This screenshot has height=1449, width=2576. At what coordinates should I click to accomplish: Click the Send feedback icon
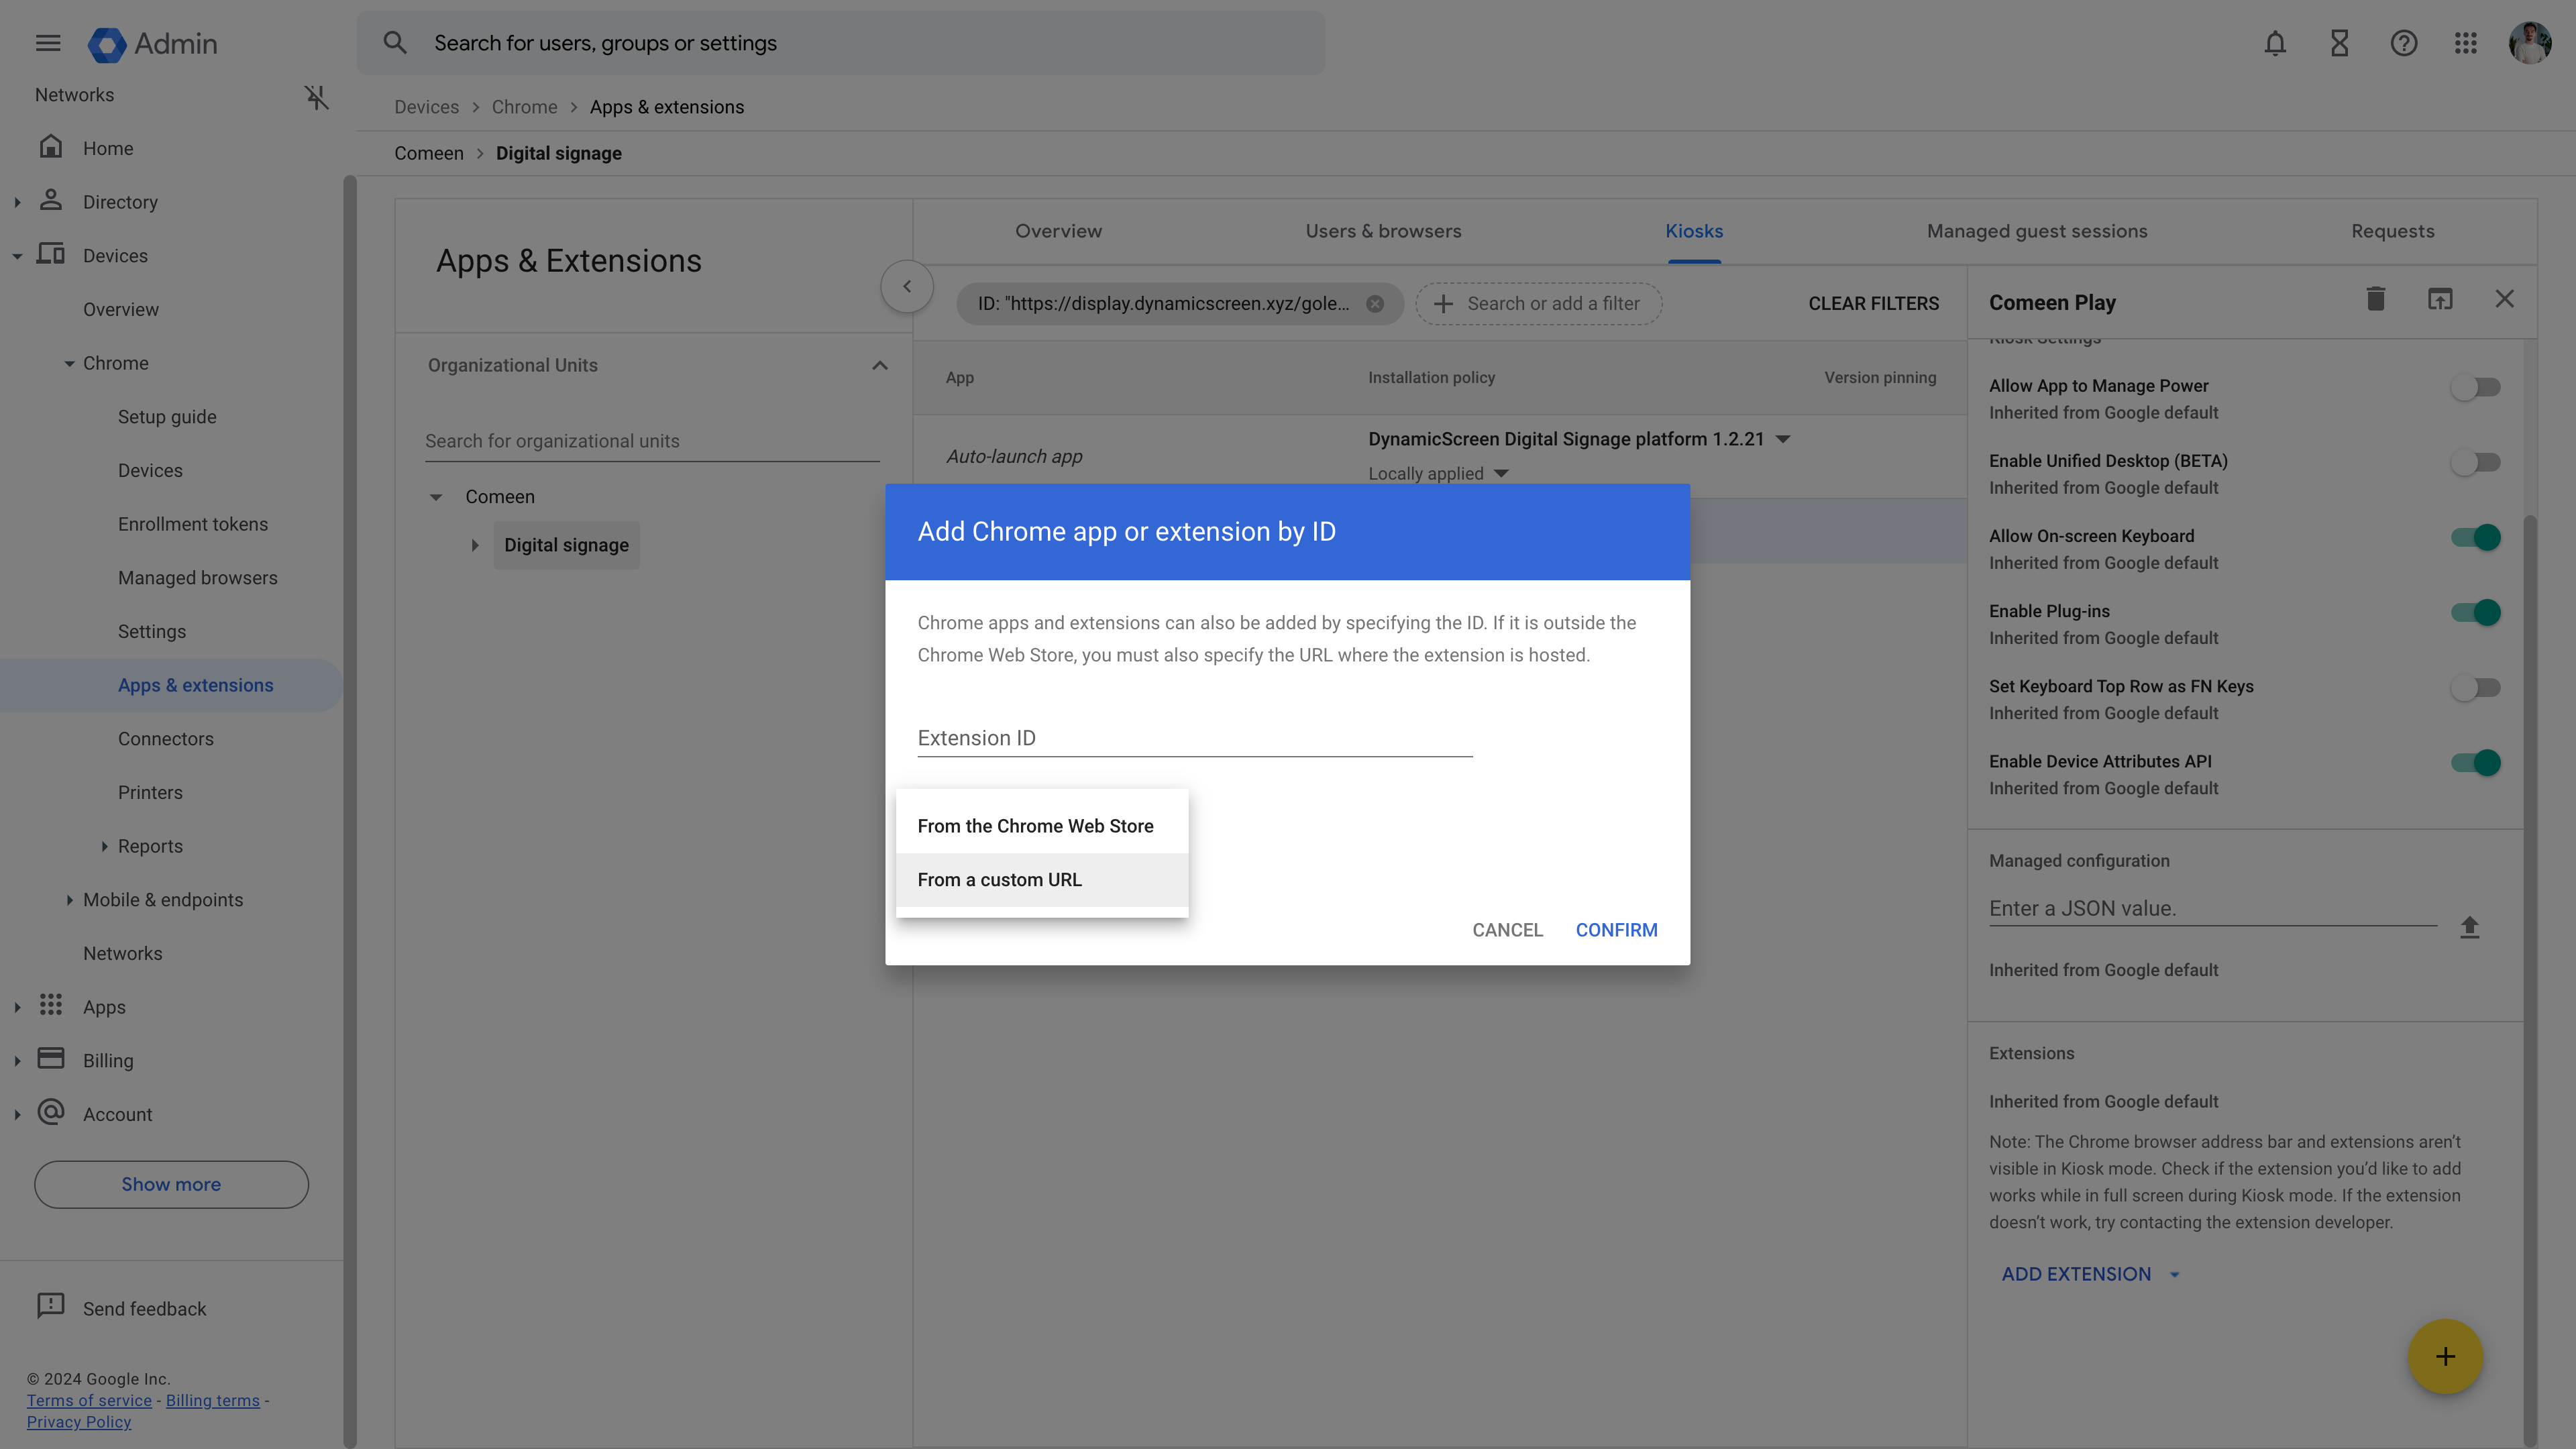pyautogui.click(x=51, y=1306)
